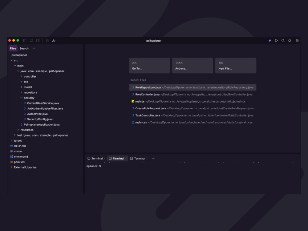
Task: Collapse the java/com/example/psihoplaner package under main
Action: (x=18, y=71)
